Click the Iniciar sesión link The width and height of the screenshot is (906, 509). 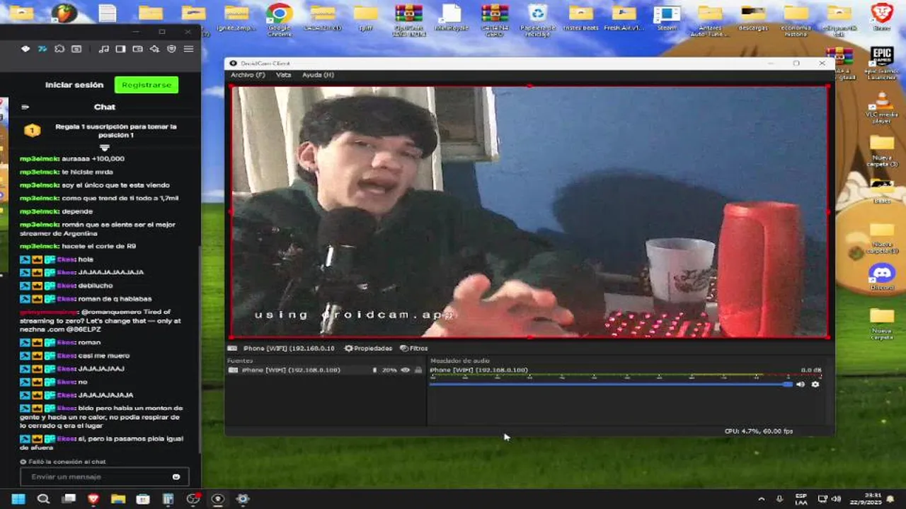click(x=74, y=85)
